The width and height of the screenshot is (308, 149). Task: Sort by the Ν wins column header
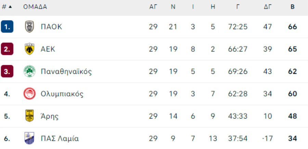tap(173, 7)
